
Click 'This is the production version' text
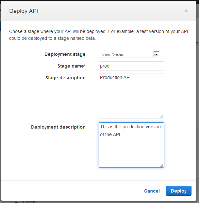pos(130,127)
